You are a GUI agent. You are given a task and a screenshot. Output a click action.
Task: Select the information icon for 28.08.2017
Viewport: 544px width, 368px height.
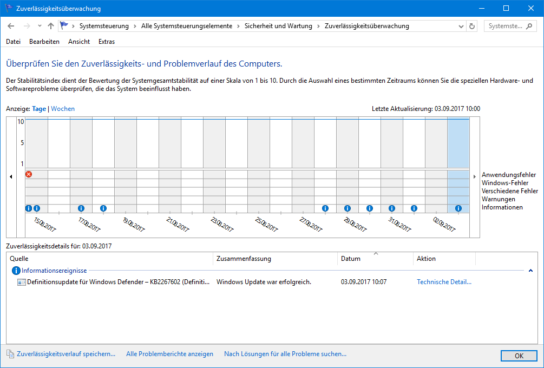pos(325,208)
